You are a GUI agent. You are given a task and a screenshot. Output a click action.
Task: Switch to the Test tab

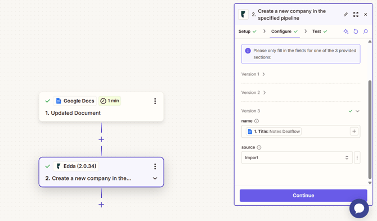320,31
